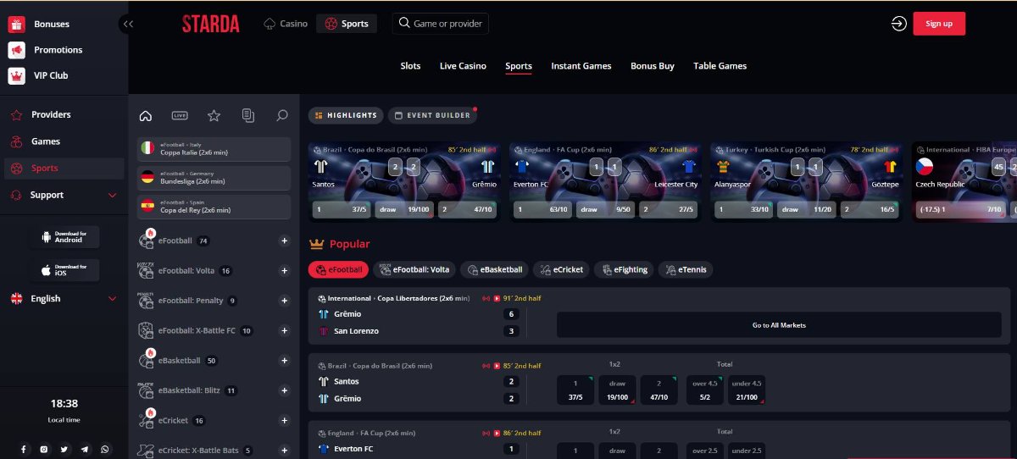Click the Twitter icon in sidebar footer
This screenshot has width=1017, height=459.
(x=64, y=449)
